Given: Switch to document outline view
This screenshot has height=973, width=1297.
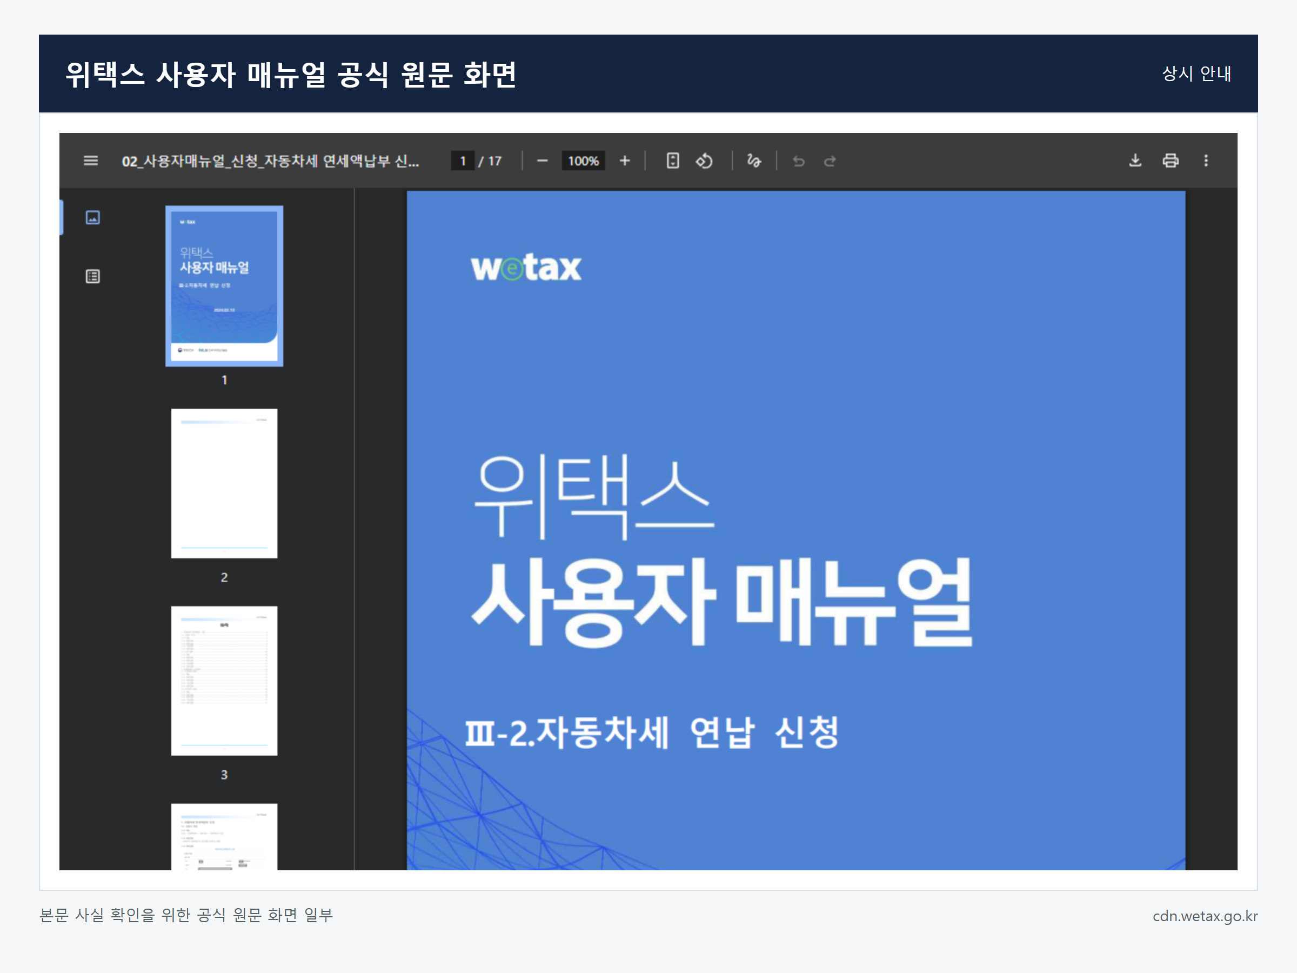Looking at the screenshot, I should pyautogui.click(x=92, y=276).
